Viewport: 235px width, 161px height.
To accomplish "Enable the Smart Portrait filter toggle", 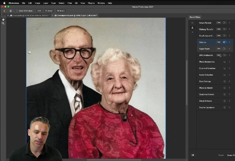I will click(x=225, y=23).
